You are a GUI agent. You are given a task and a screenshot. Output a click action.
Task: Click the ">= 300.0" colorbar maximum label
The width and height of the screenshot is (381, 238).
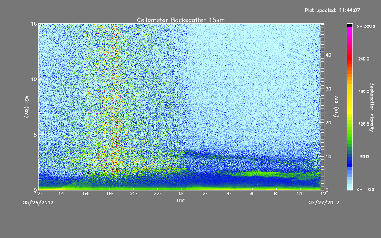366,26
